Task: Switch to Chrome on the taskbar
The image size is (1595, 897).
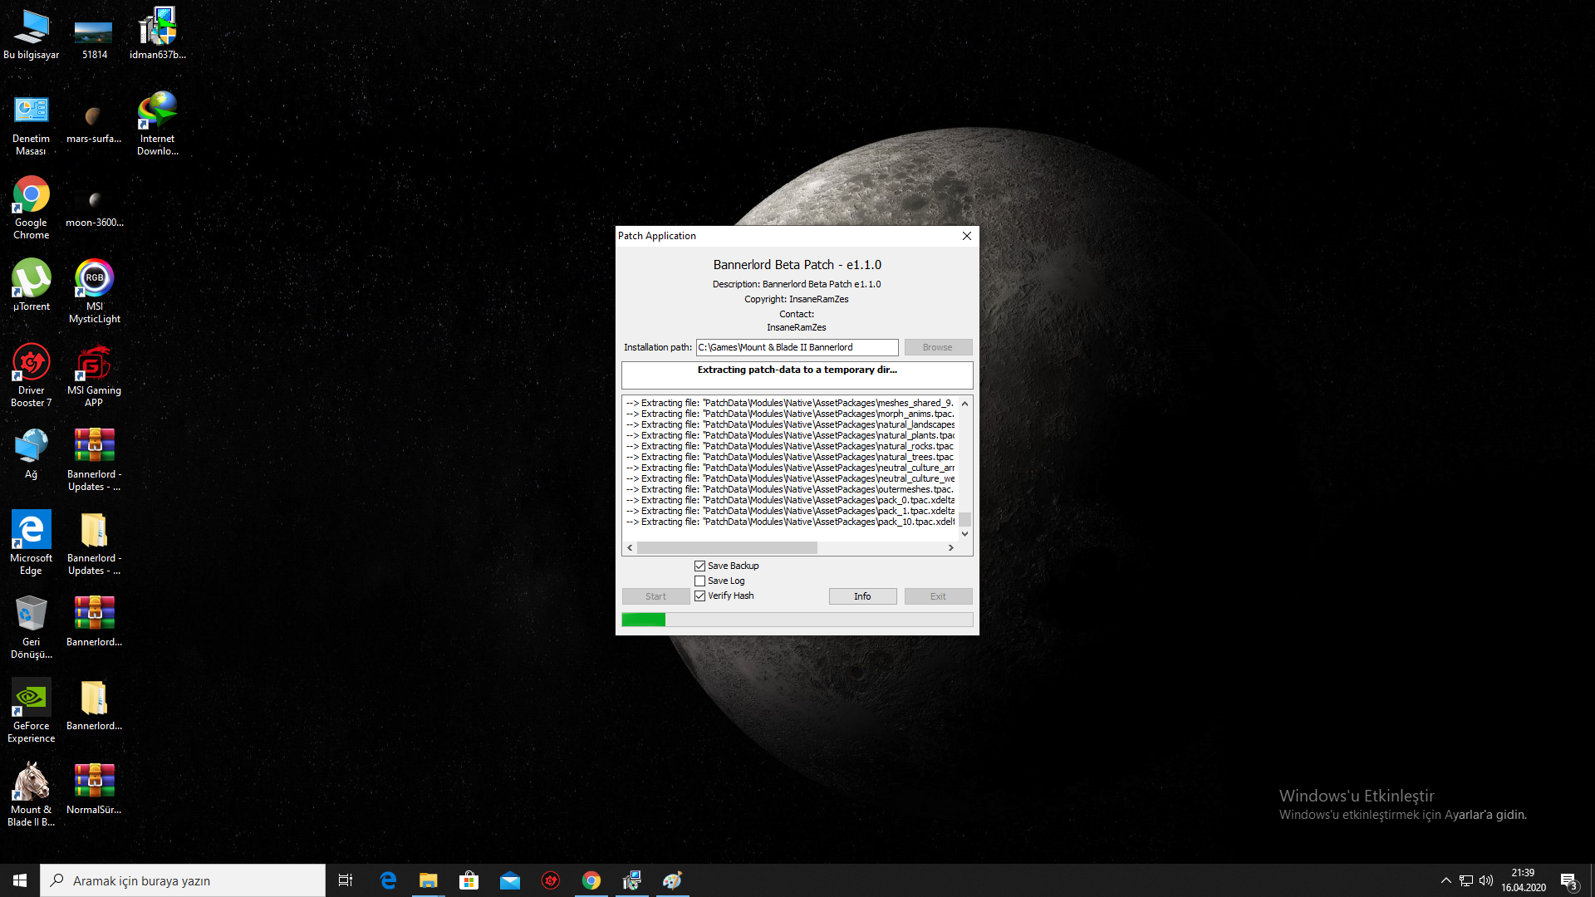Action: tap(591, 880)
